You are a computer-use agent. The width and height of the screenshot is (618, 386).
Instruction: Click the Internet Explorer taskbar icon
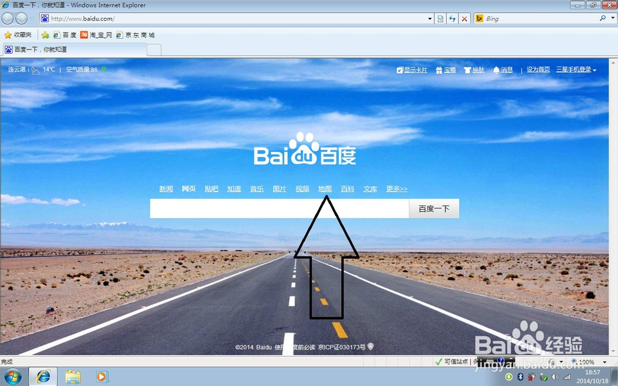tap(43, 377)
